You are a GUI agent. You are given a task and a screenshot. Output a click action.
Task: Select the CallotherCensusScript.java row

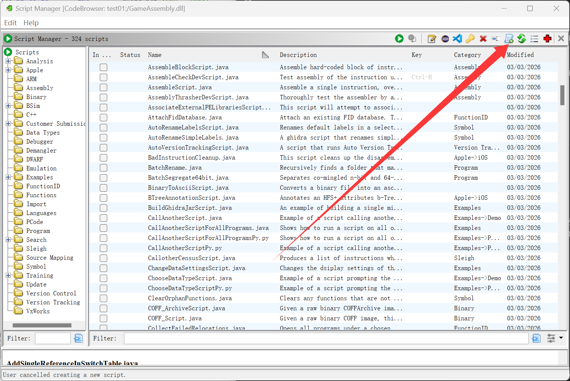pyautogui.click(x=323, y=258)
